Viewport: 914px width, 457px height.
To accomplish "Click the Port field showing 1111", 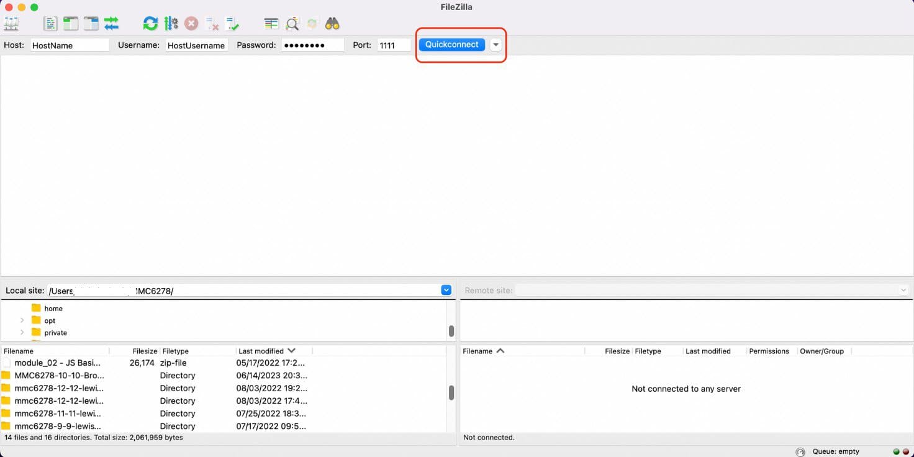I will [394, 45].
